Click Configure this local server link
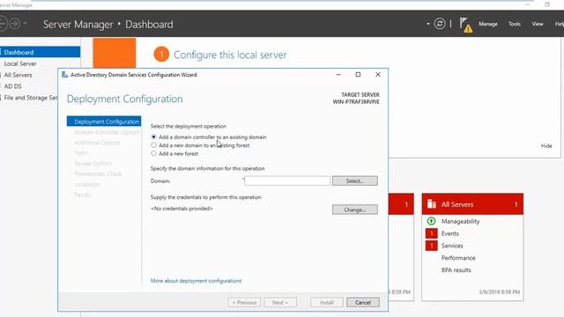The image size is (564, 317). [x=230, y=55]
